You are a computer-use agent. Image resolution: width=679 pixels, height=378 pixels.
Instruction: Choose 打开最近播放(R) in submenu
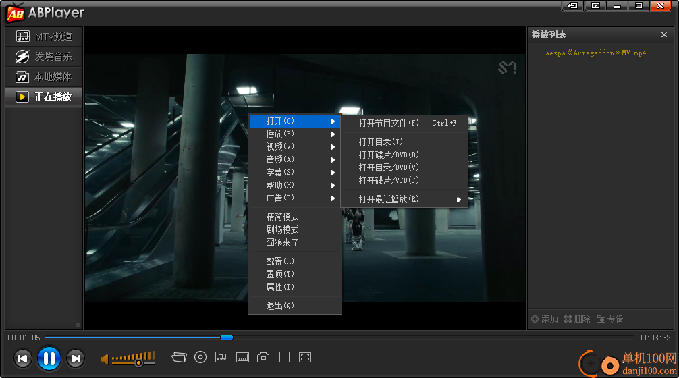point(404,199)
